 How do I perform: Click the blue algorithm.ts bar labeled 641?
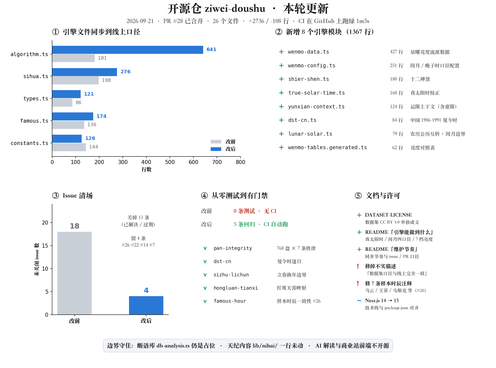[x=128, y=50]
